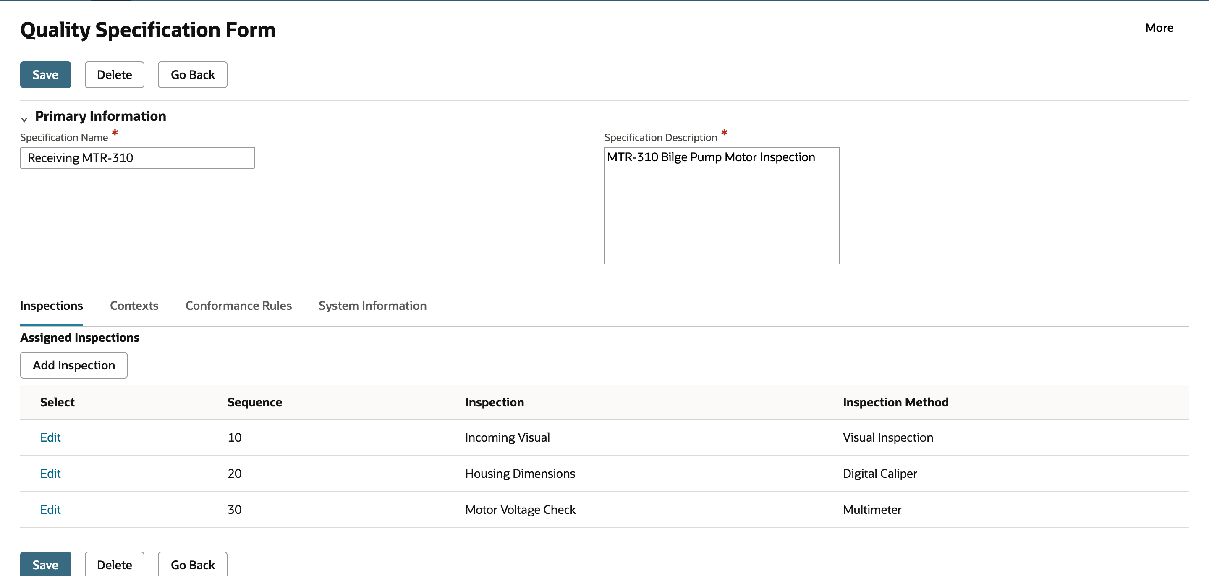Click the top Go Back button
Screen dimensions: 1209x576
pos(192,75)
